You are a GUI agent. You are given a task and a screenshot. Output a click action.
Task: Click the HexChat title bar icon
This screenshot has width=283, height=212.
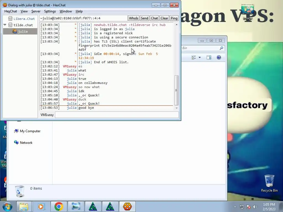(5, 5)
